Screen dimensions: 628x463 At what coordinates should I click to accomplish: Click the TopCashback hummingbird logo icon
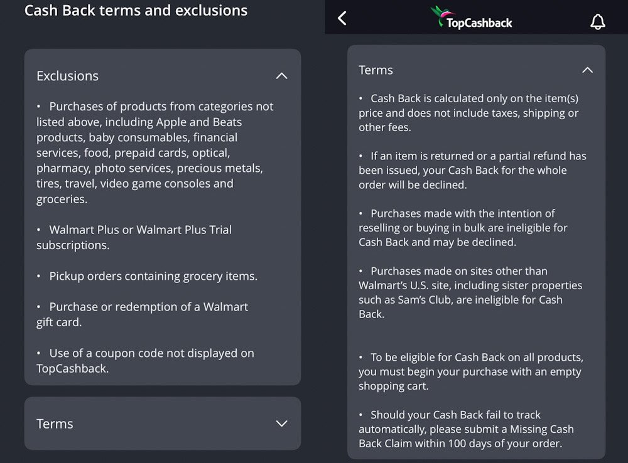pyautogui.click(x=440, y=15)
